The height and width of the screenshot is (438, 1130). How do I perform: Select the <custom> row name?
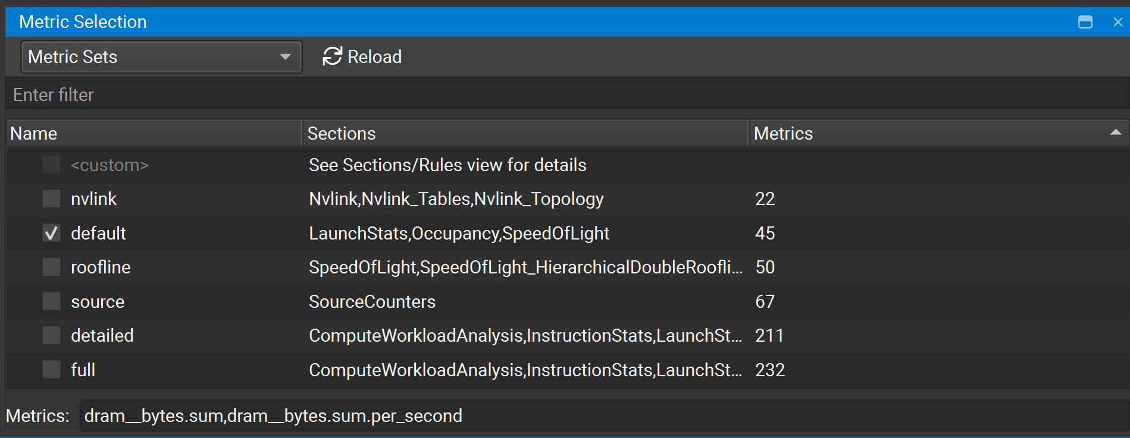(x=109, y=165)
